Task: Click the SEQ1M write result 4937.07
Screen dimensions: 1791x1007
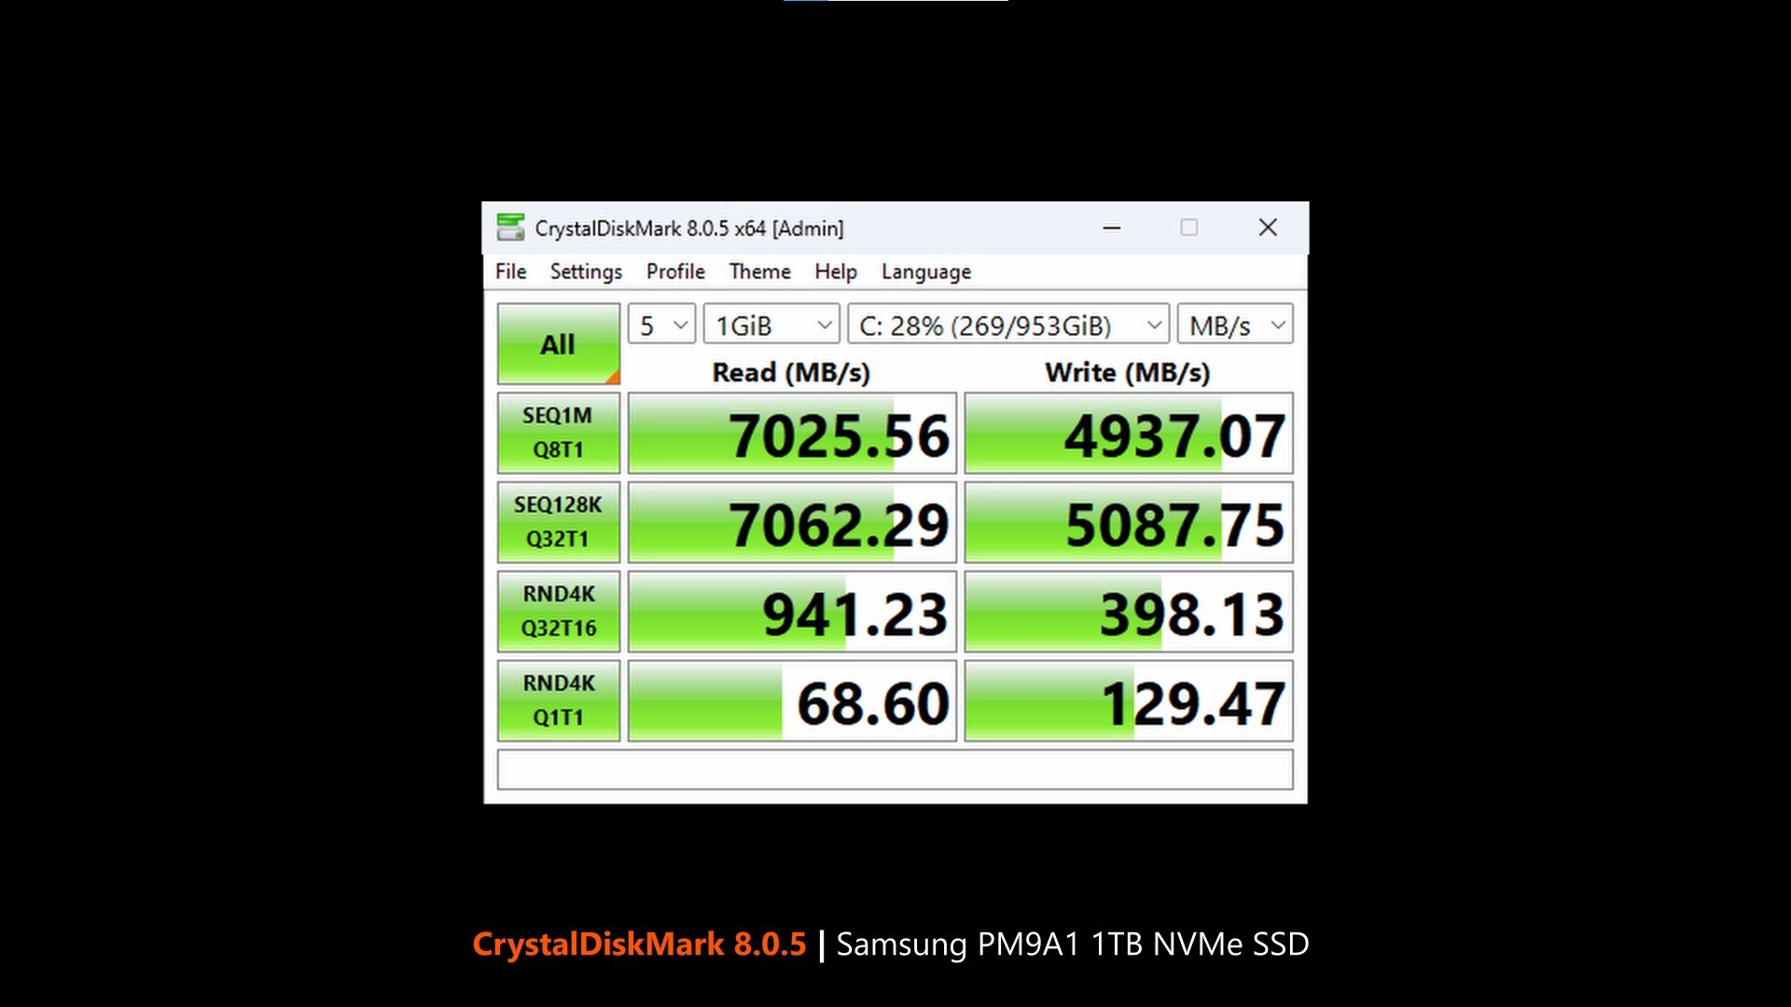Action: tap(1129, 434)
